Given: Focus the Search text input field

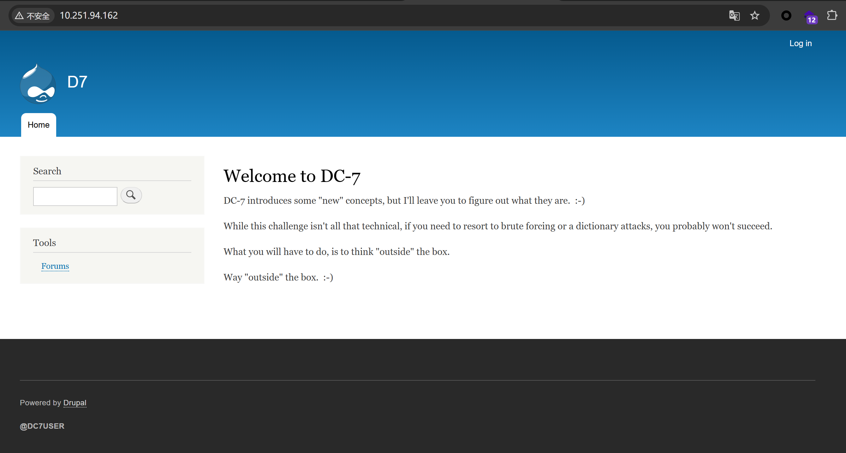Looking at the screenshot, I should pos(75,196).
